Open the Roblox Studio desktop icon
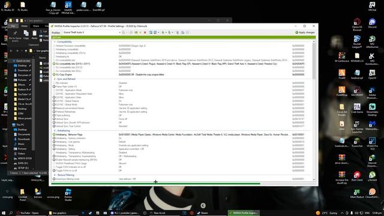Viewport: 384px width, 216px height. (68, 194)
